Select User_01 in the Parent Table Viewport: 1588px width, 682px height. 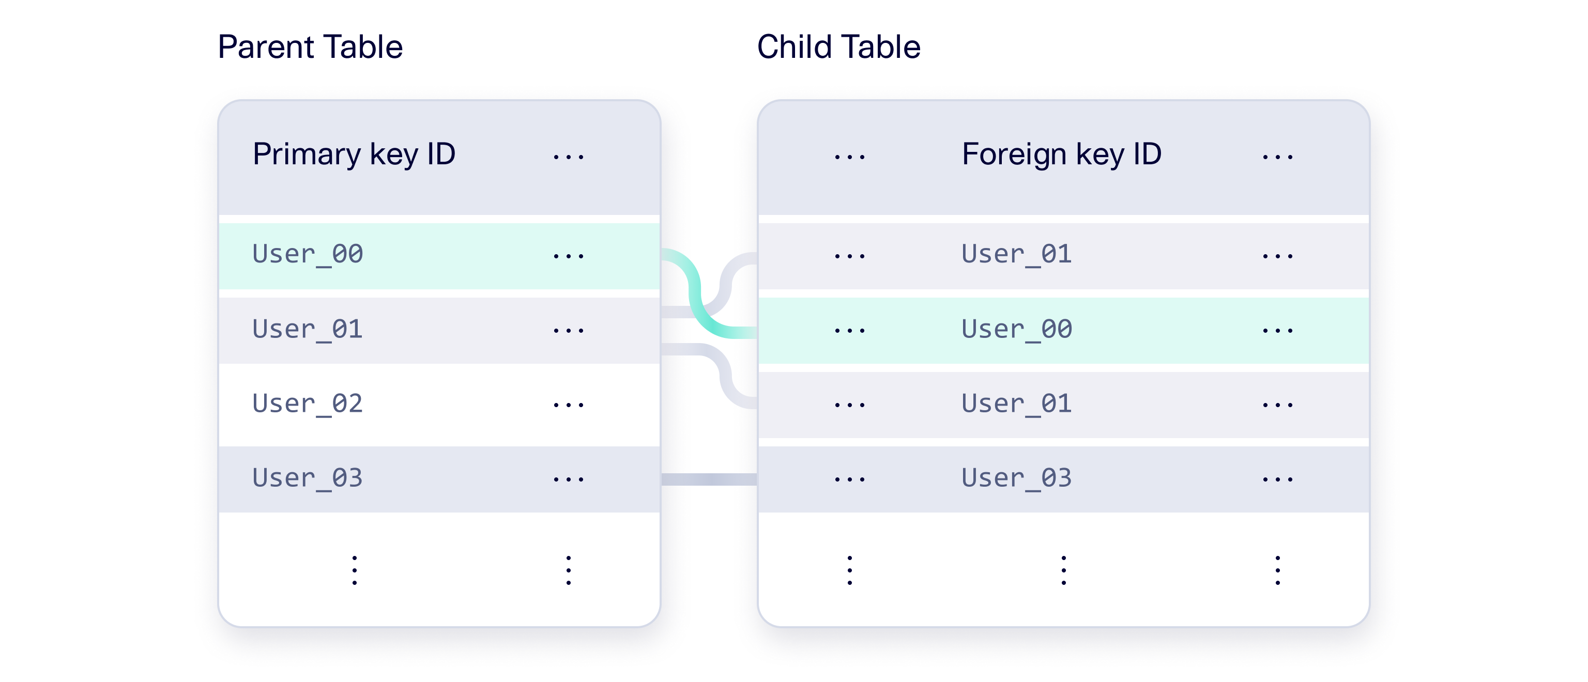[308, 330]
